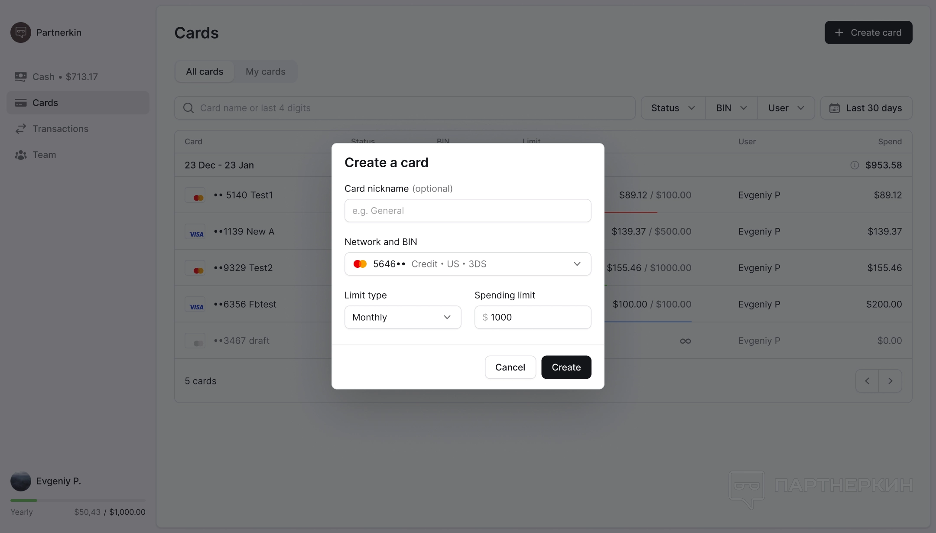The height and width of the screenshot is (533, 936).
Task: Switch to the My cards tab
Action: click(265, 71)
